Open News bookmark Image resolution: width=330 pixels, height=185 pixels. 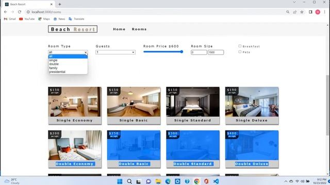pyautogui.click(x=59, y=19)
